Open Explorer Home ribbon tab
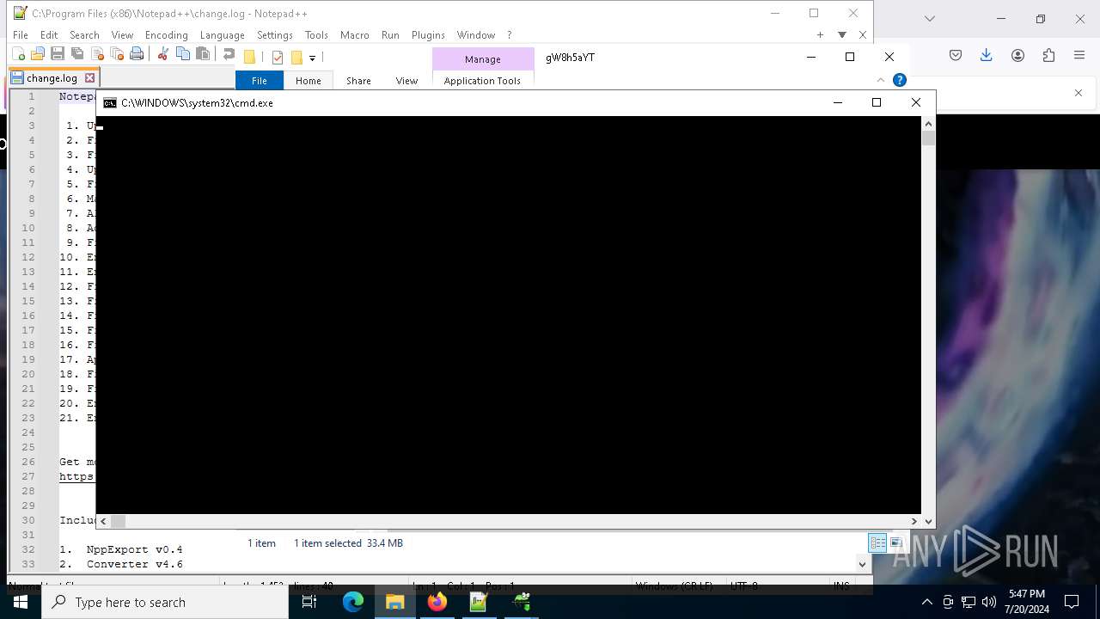1100x619 pixels. [x=308, y=81]
